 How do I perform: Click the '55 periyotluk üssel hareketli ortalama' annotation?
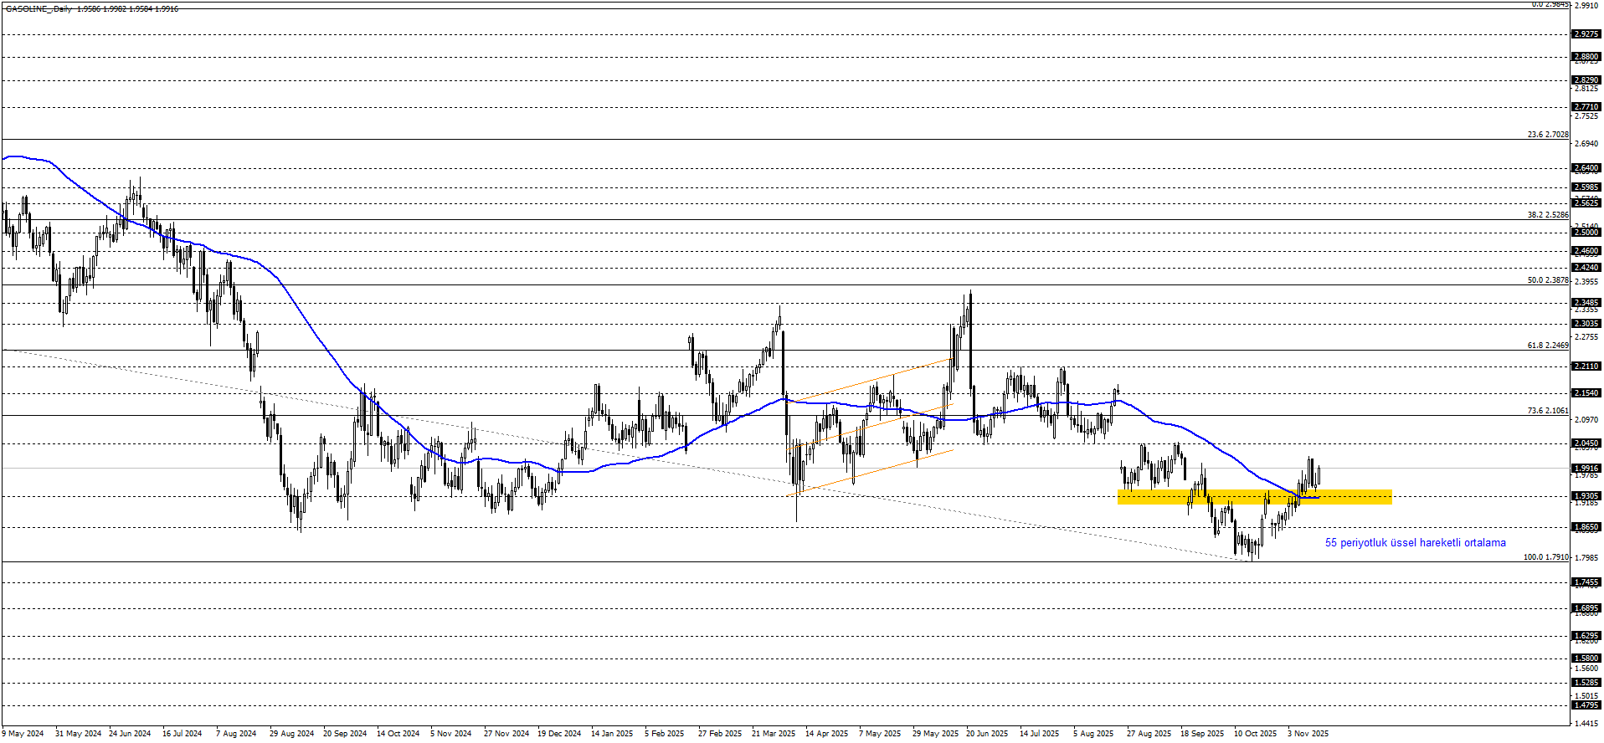1415,543
